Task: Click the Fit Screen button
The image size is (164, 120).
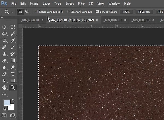Action: (x=144, y=12)
